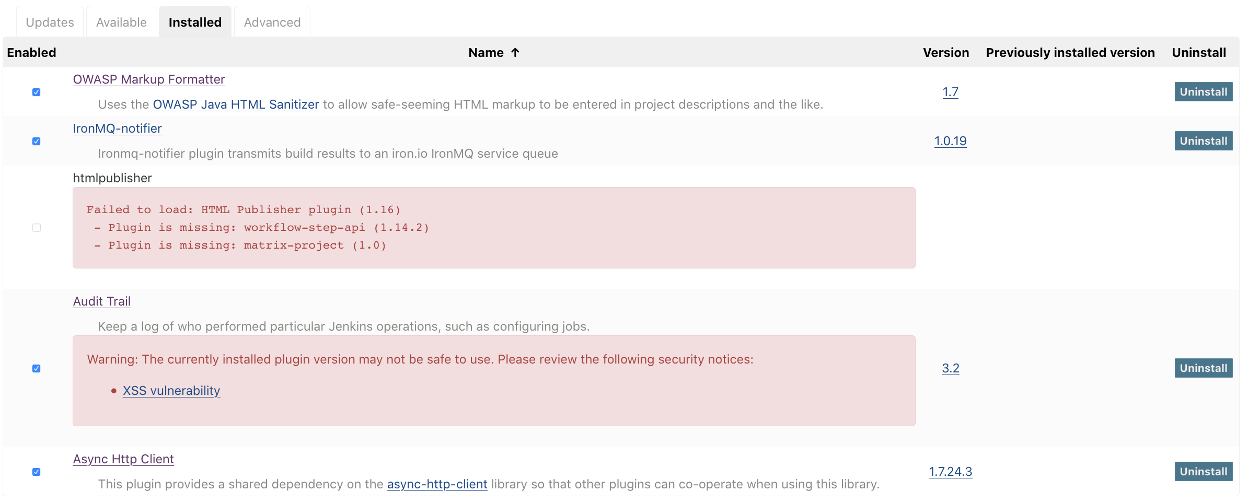Open the Audit Trail plugin link
This screenshot has width=1248, height=503.
tap(102, 301)
